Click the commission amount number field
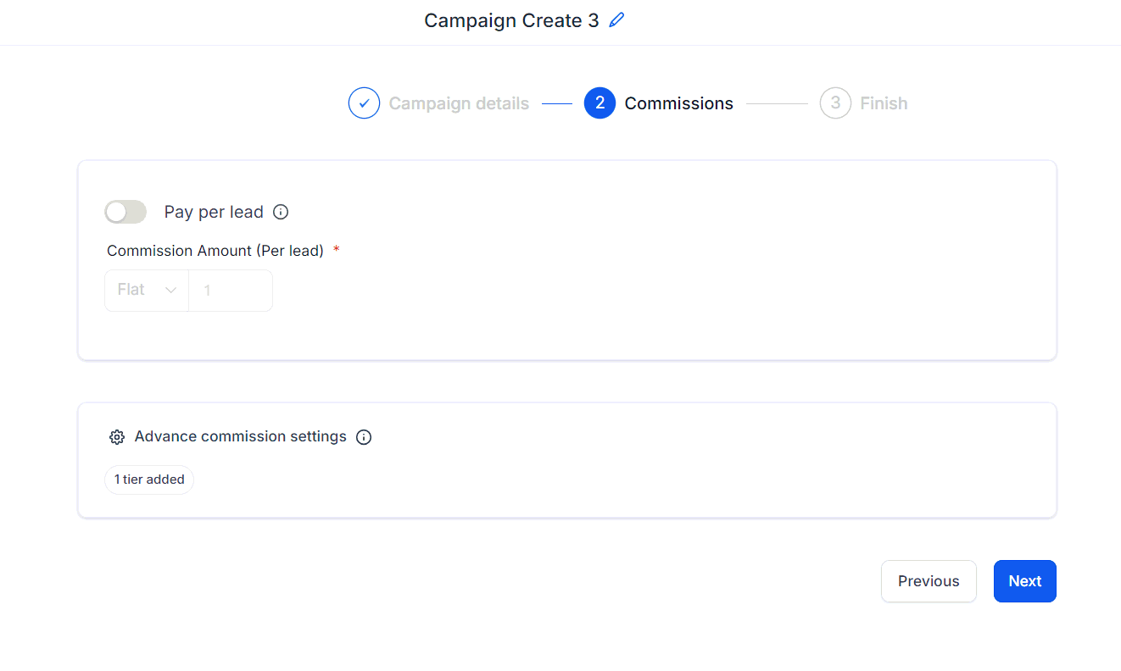This screenshot has width=1121, height=671. [x=230, y=290]
